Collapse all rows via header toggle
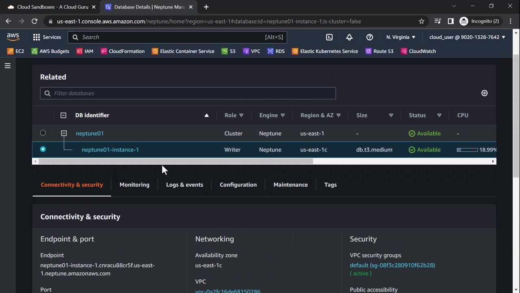The width and height of the screenshot is (520, 293). click(63, 115)
